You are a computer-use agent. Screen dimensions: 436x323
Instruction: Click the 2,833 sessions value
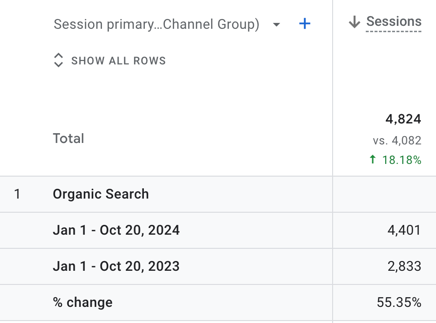[x=406, y=266]
